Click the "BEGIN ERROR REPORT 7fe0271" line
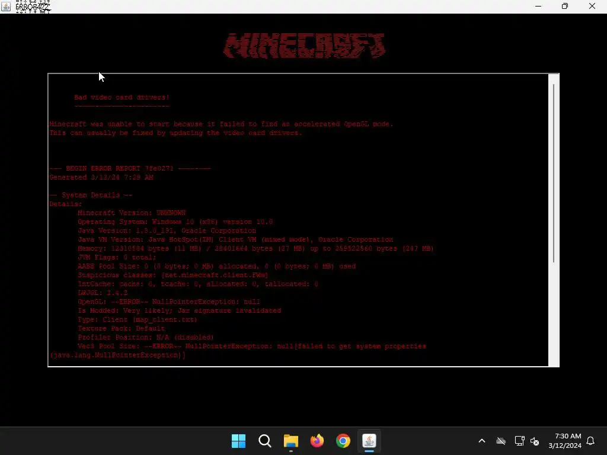607x455 pixels. [x=130, y=168]
